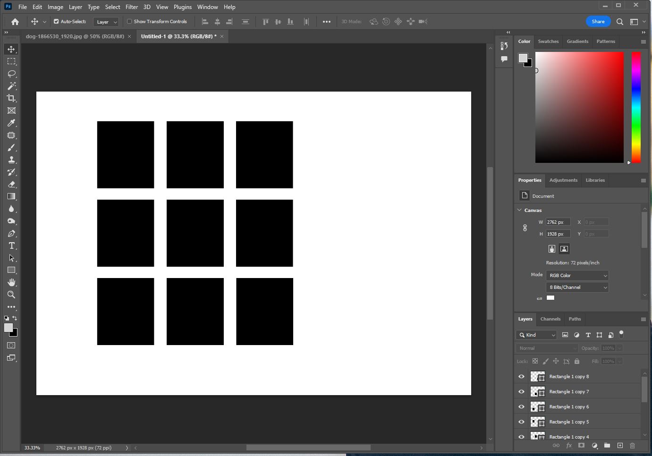Image resolution: width=652 pixels, height=456 pixels.
Task: Open the Mode dropdown set to RGB Color
Action: pos(577,275)
